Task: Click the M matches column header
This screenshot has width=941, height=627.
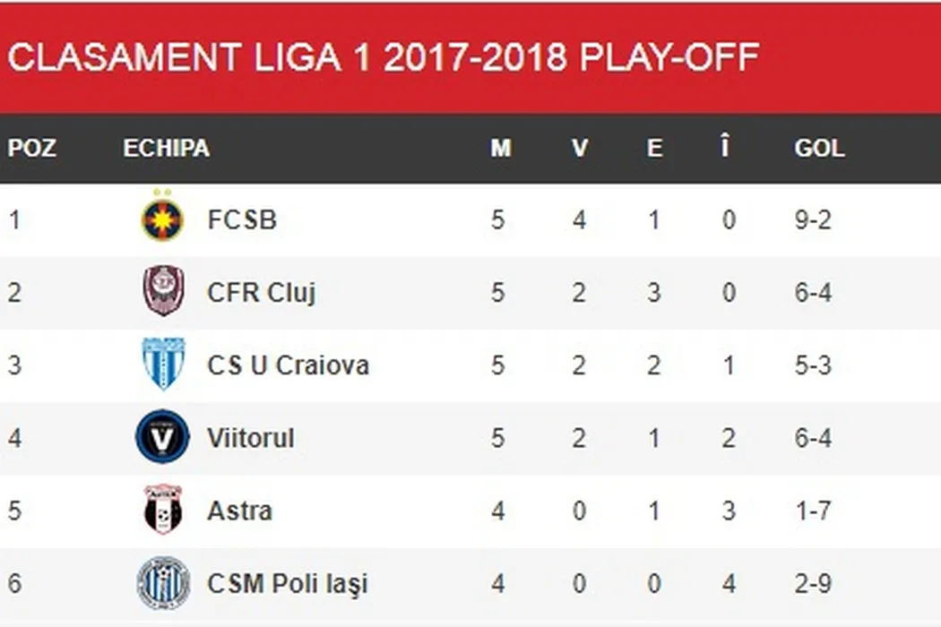Action: click(500, 148)
